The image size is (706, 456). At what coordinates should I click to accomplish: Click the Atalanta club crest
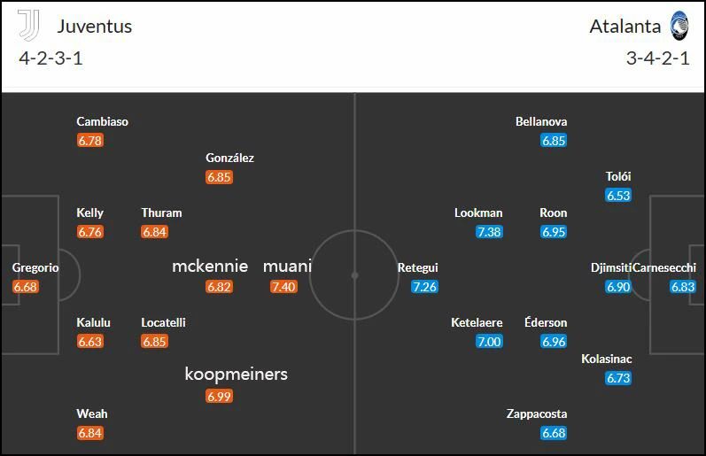(x=679, y=26)
